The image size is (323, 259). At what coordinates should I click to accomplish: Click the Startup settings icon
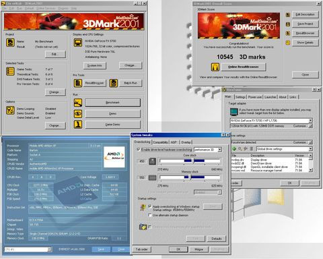143,207
